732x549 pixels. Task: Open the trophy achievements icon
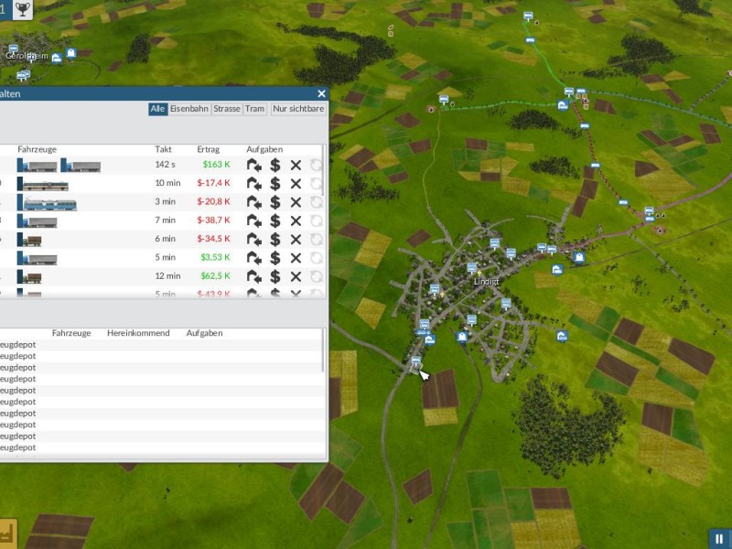[24, 11]
